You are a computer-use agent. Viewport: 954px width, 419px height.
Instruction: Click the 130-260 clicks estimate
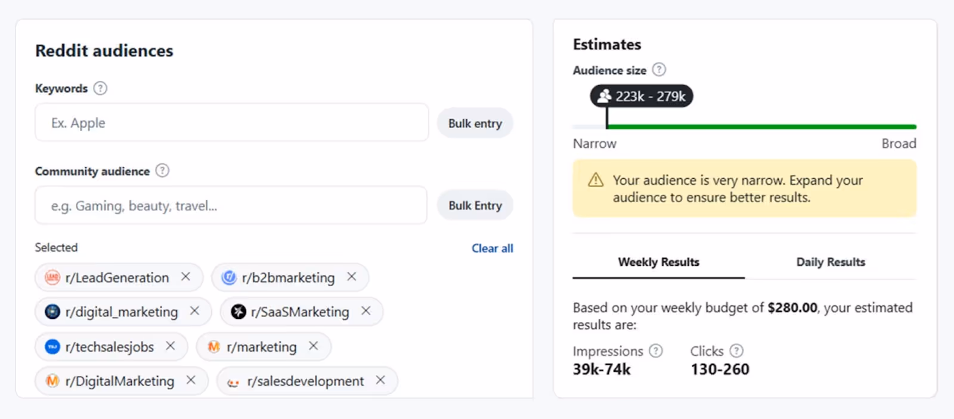[x=720, y=370]
